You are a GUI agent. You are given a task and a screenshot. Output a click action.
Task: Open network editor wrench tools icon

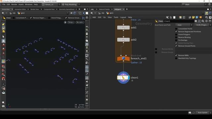167,18
